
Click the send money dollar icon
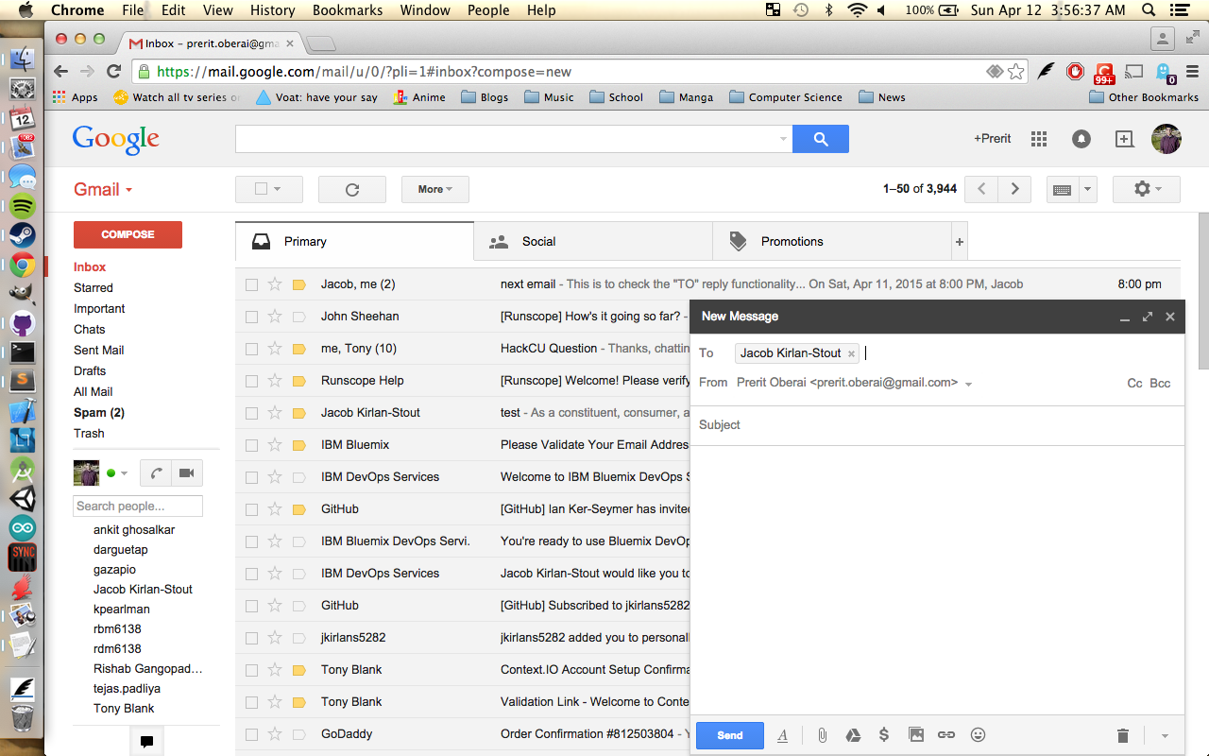tap(884, 735)
